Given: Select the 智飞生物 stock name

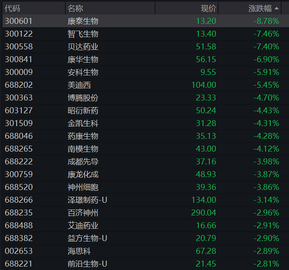Looking at the screenshot, I should [x=83, y=34].
